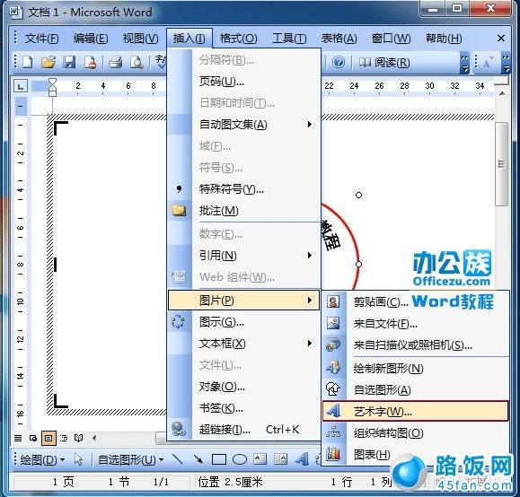Select the Rectangle drawing tool
Screen dimensions: 520x497
point(219,459)
